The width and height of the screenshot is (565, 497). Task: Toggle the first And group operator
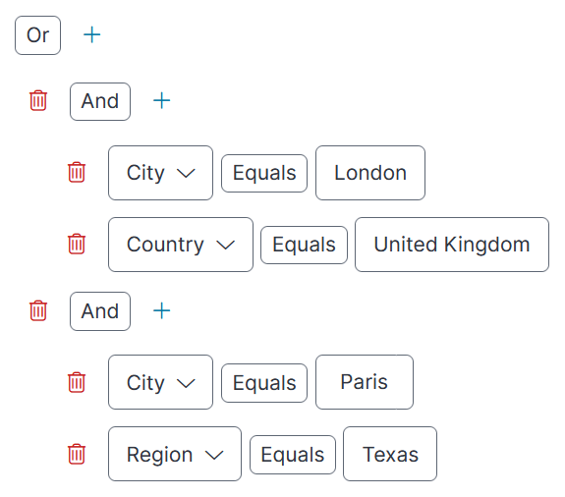coord(100,101)
